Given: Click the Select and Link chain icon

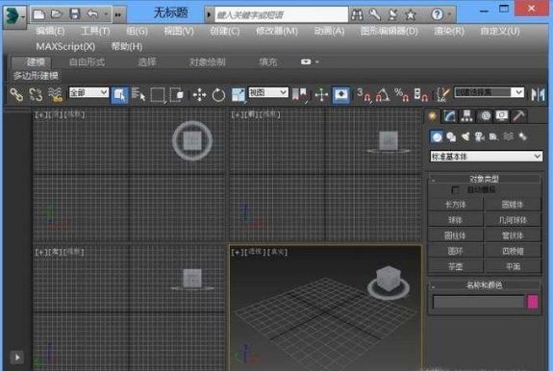Looking at the screenshot, I should [16, 94].
